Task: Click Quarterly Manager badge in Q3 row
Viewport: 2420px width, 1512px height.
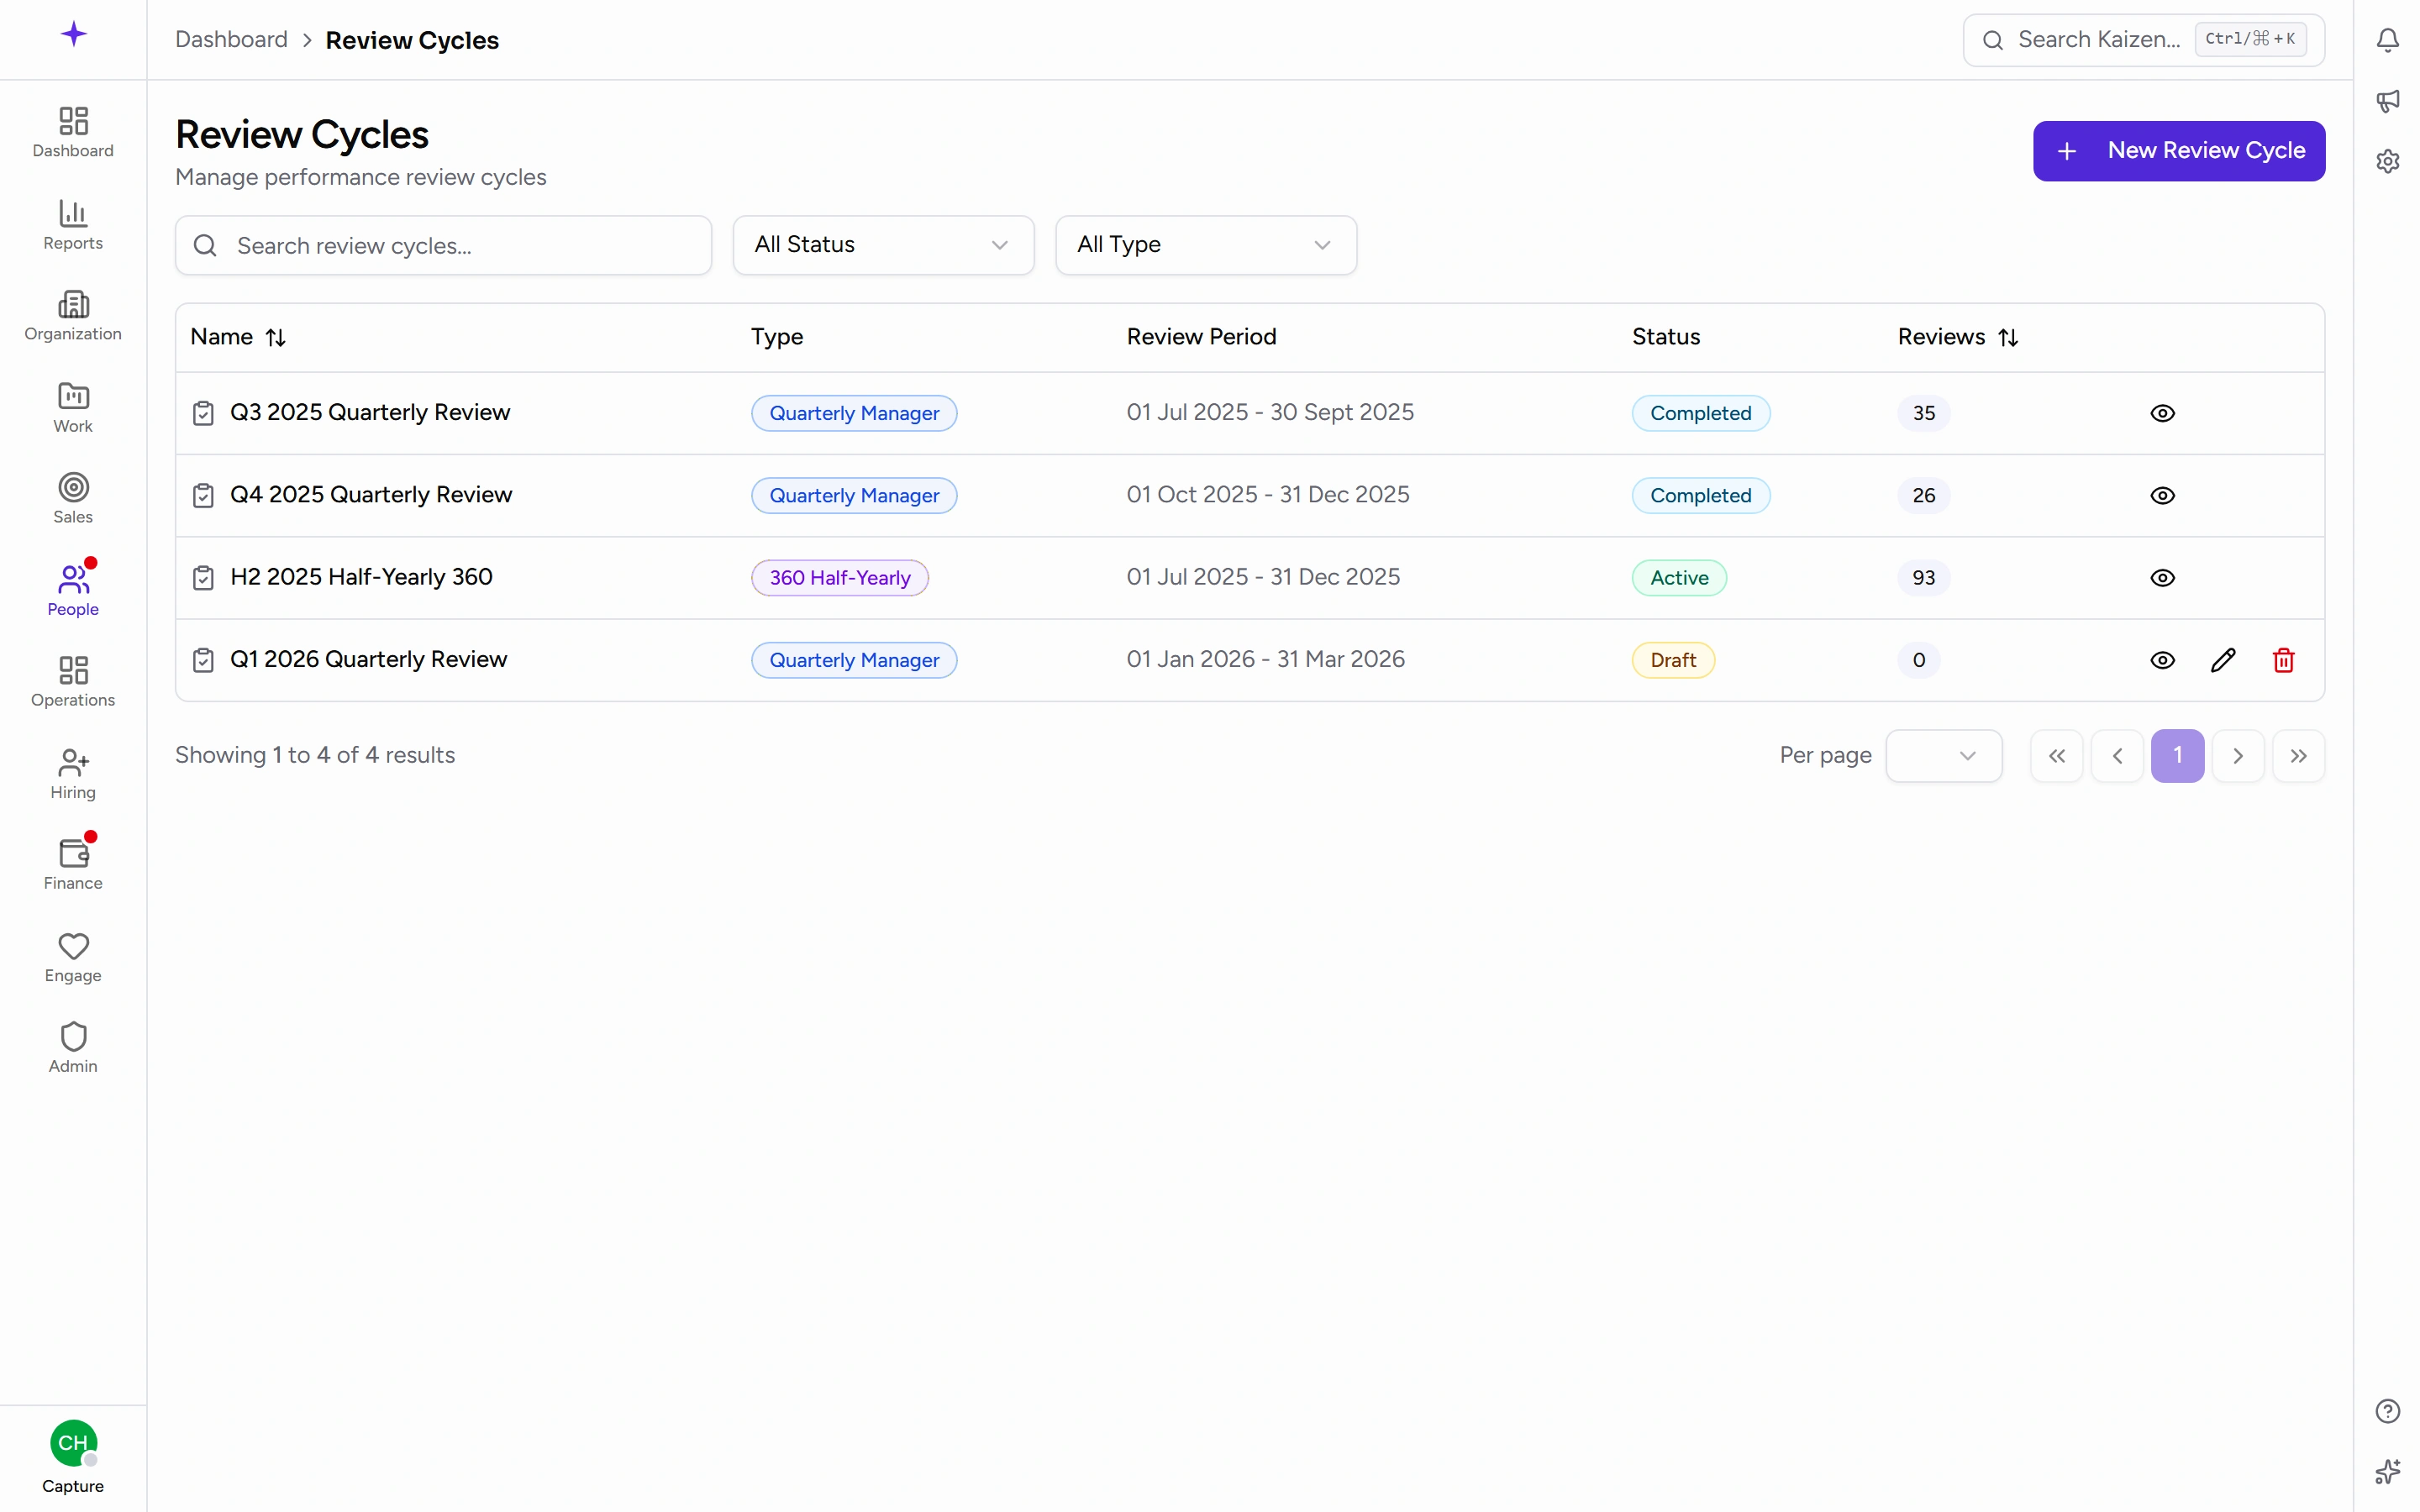Action: (854, 413)
